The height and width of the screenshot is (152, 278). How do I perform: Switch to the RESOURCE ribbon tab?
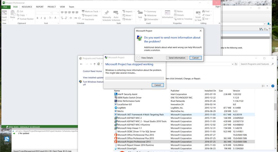[x=27, y=7]
